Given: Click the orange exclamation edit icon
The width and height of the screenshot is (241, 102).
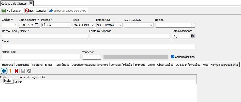Looking at the screenshot, I should pos(10,71).
